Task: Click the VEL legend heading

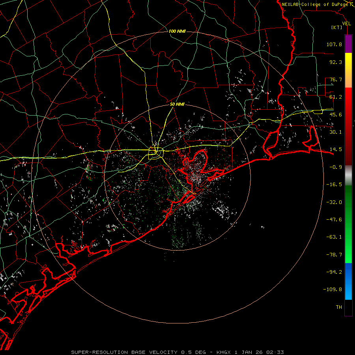Action: pos(346,24)
